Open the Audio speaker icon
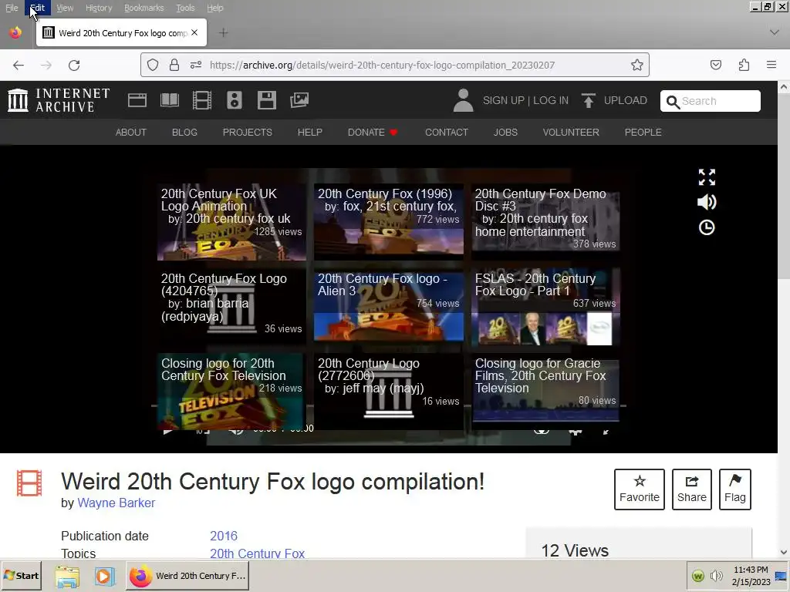 pos(235,100)
